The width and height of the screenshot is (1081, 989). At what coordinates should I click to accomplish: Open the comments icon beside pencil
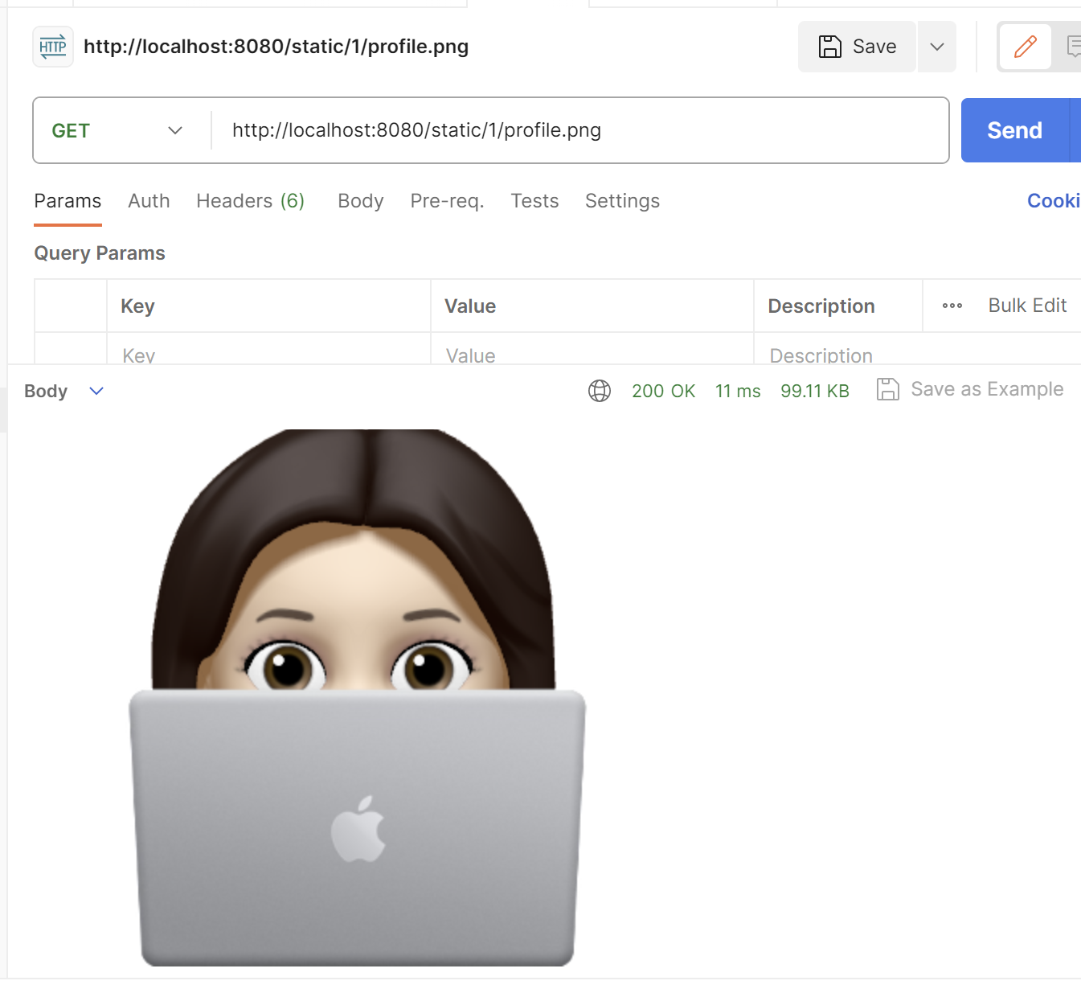click(1072, 47)
